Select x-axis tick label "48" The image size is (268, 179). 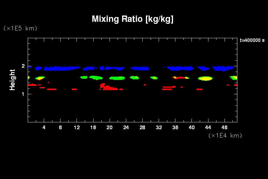224,127
